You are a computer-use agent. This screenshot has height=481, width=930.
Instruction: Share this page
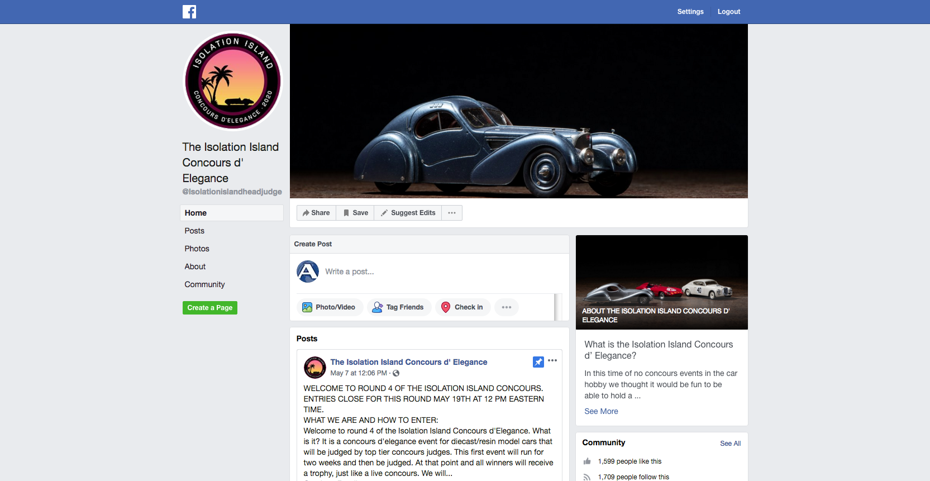click(x=316, y=213)
